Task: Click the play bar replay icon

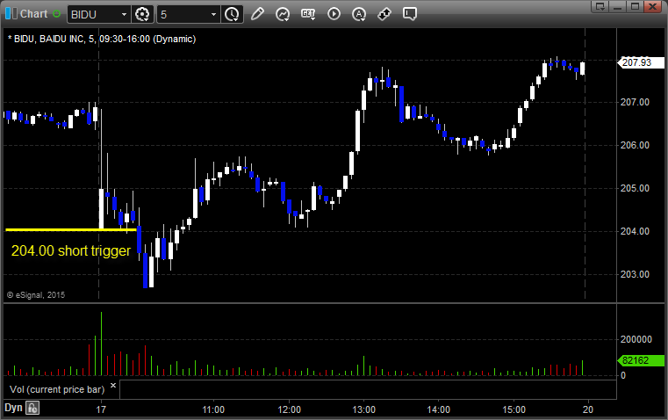Action: point(334,14)
